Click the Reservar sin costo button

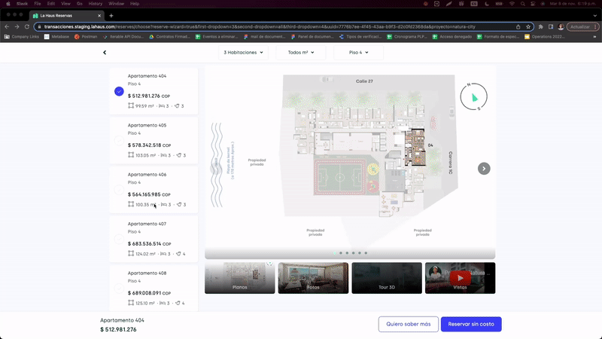(470, 324)
